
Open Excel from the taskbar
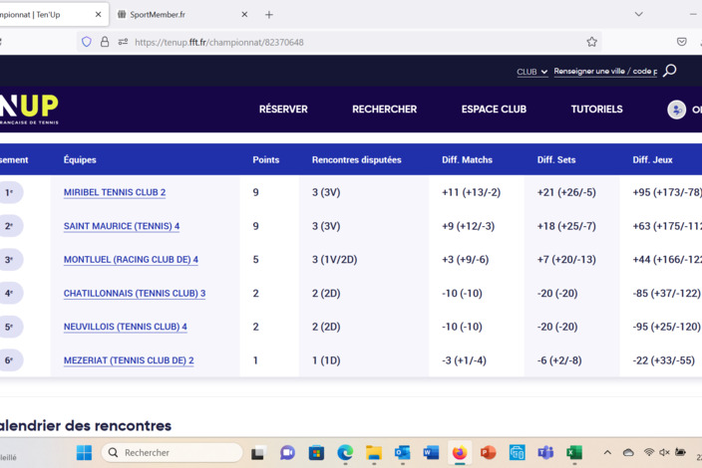point(574,453)
